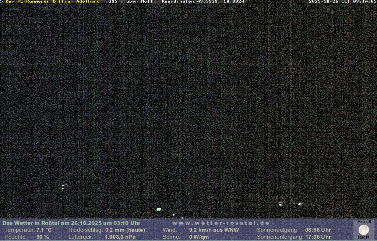
Task: Click the Sonnenuntergang time 17:05 Uhr
Action: click(318, 237)
